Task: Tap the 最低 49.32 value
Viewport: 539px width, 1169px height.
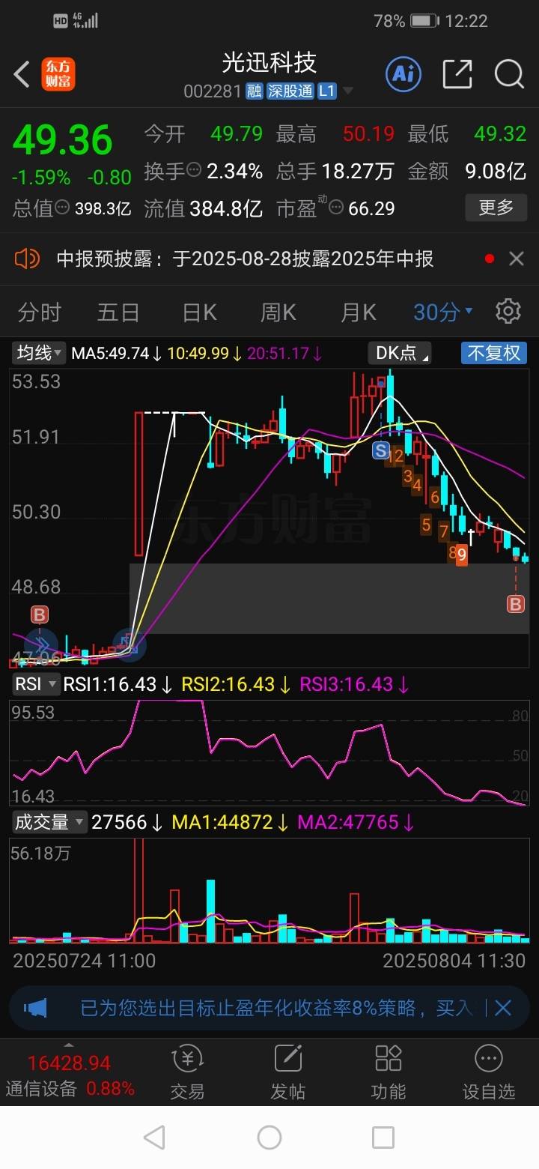Action: [500, 134]
